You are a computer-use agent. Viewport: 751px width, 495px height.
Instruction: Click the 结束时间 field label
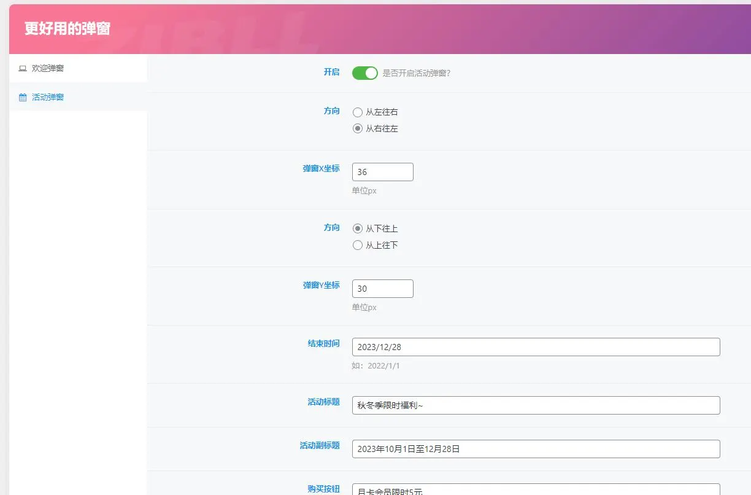(323, 343)
